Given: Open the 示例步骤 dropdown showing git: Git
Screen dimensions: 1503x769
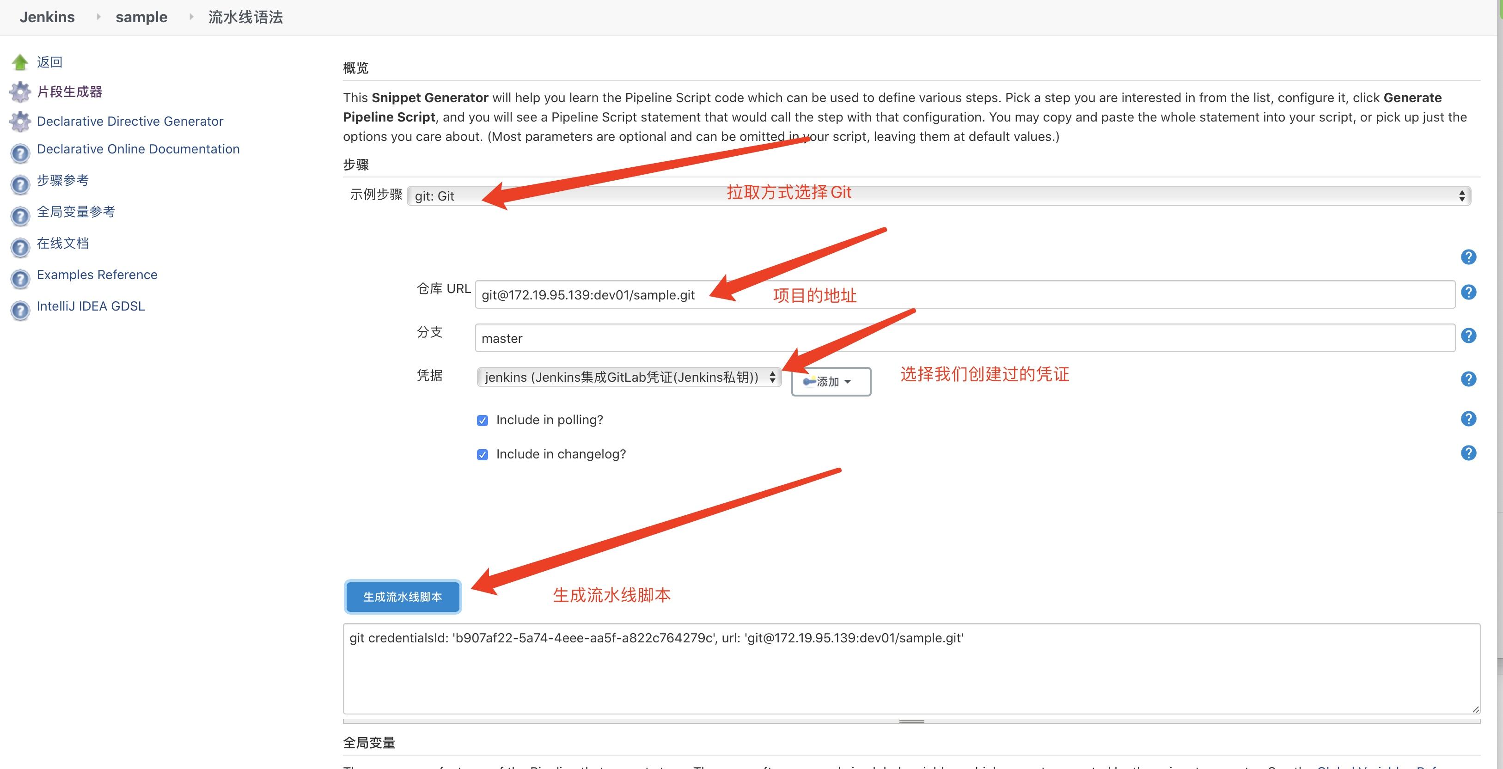Looking at the screenshot, I should coord(934,195).
